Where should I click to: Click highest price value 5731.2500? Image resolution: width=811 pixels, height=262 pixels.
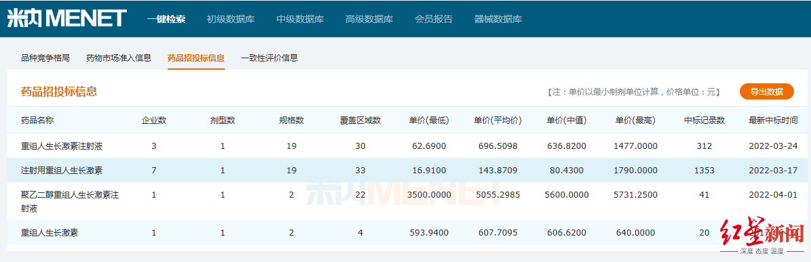(636, 195)
